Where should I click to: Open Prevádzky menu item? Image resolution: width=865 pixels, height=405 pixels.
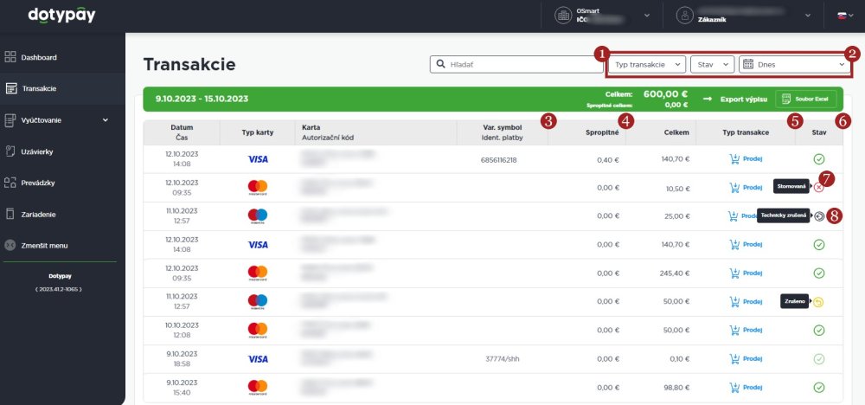point(38,183)
